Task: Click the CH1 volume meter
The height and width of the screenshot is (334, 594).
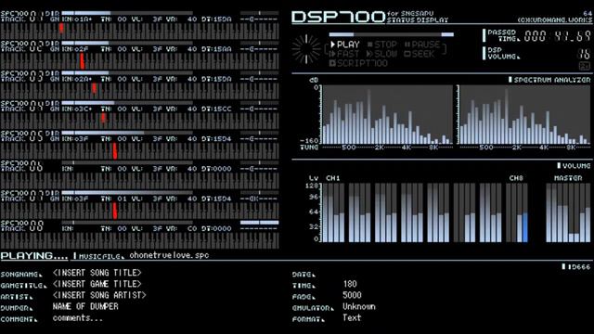Action: coord(333,212)
